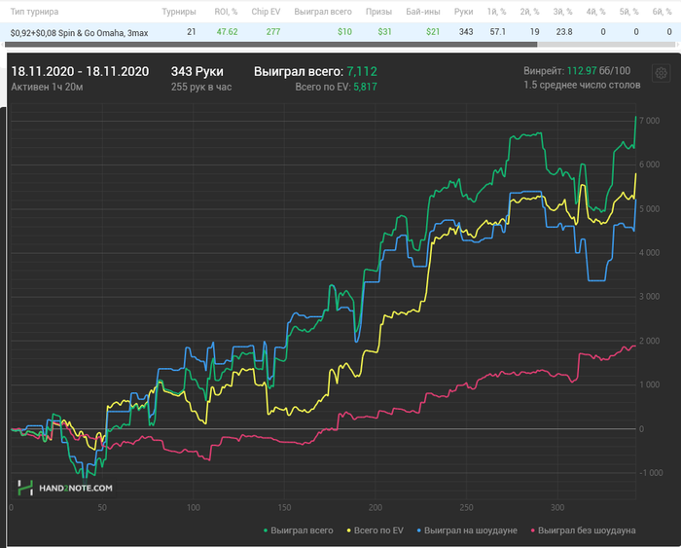The width and height of the screenshot is (681, 548).
Task: Sort by 'Турниры' column header
Action: pos(179,12)
